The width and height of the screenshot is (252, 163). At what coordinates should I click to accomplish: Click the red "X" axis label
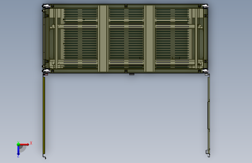coord(31,143)
